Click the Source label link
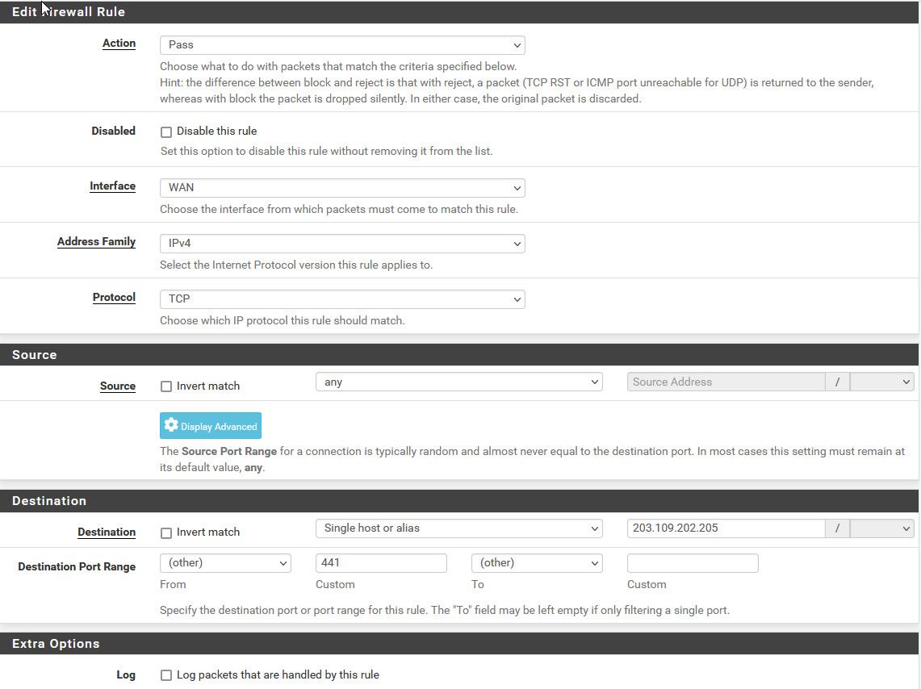Viewport: 921px width, 689px height. click(118, 386)
